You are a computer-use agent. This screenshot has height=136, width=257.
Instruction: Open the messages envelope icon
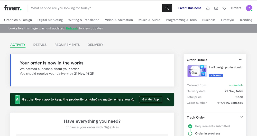coord(216,8)
